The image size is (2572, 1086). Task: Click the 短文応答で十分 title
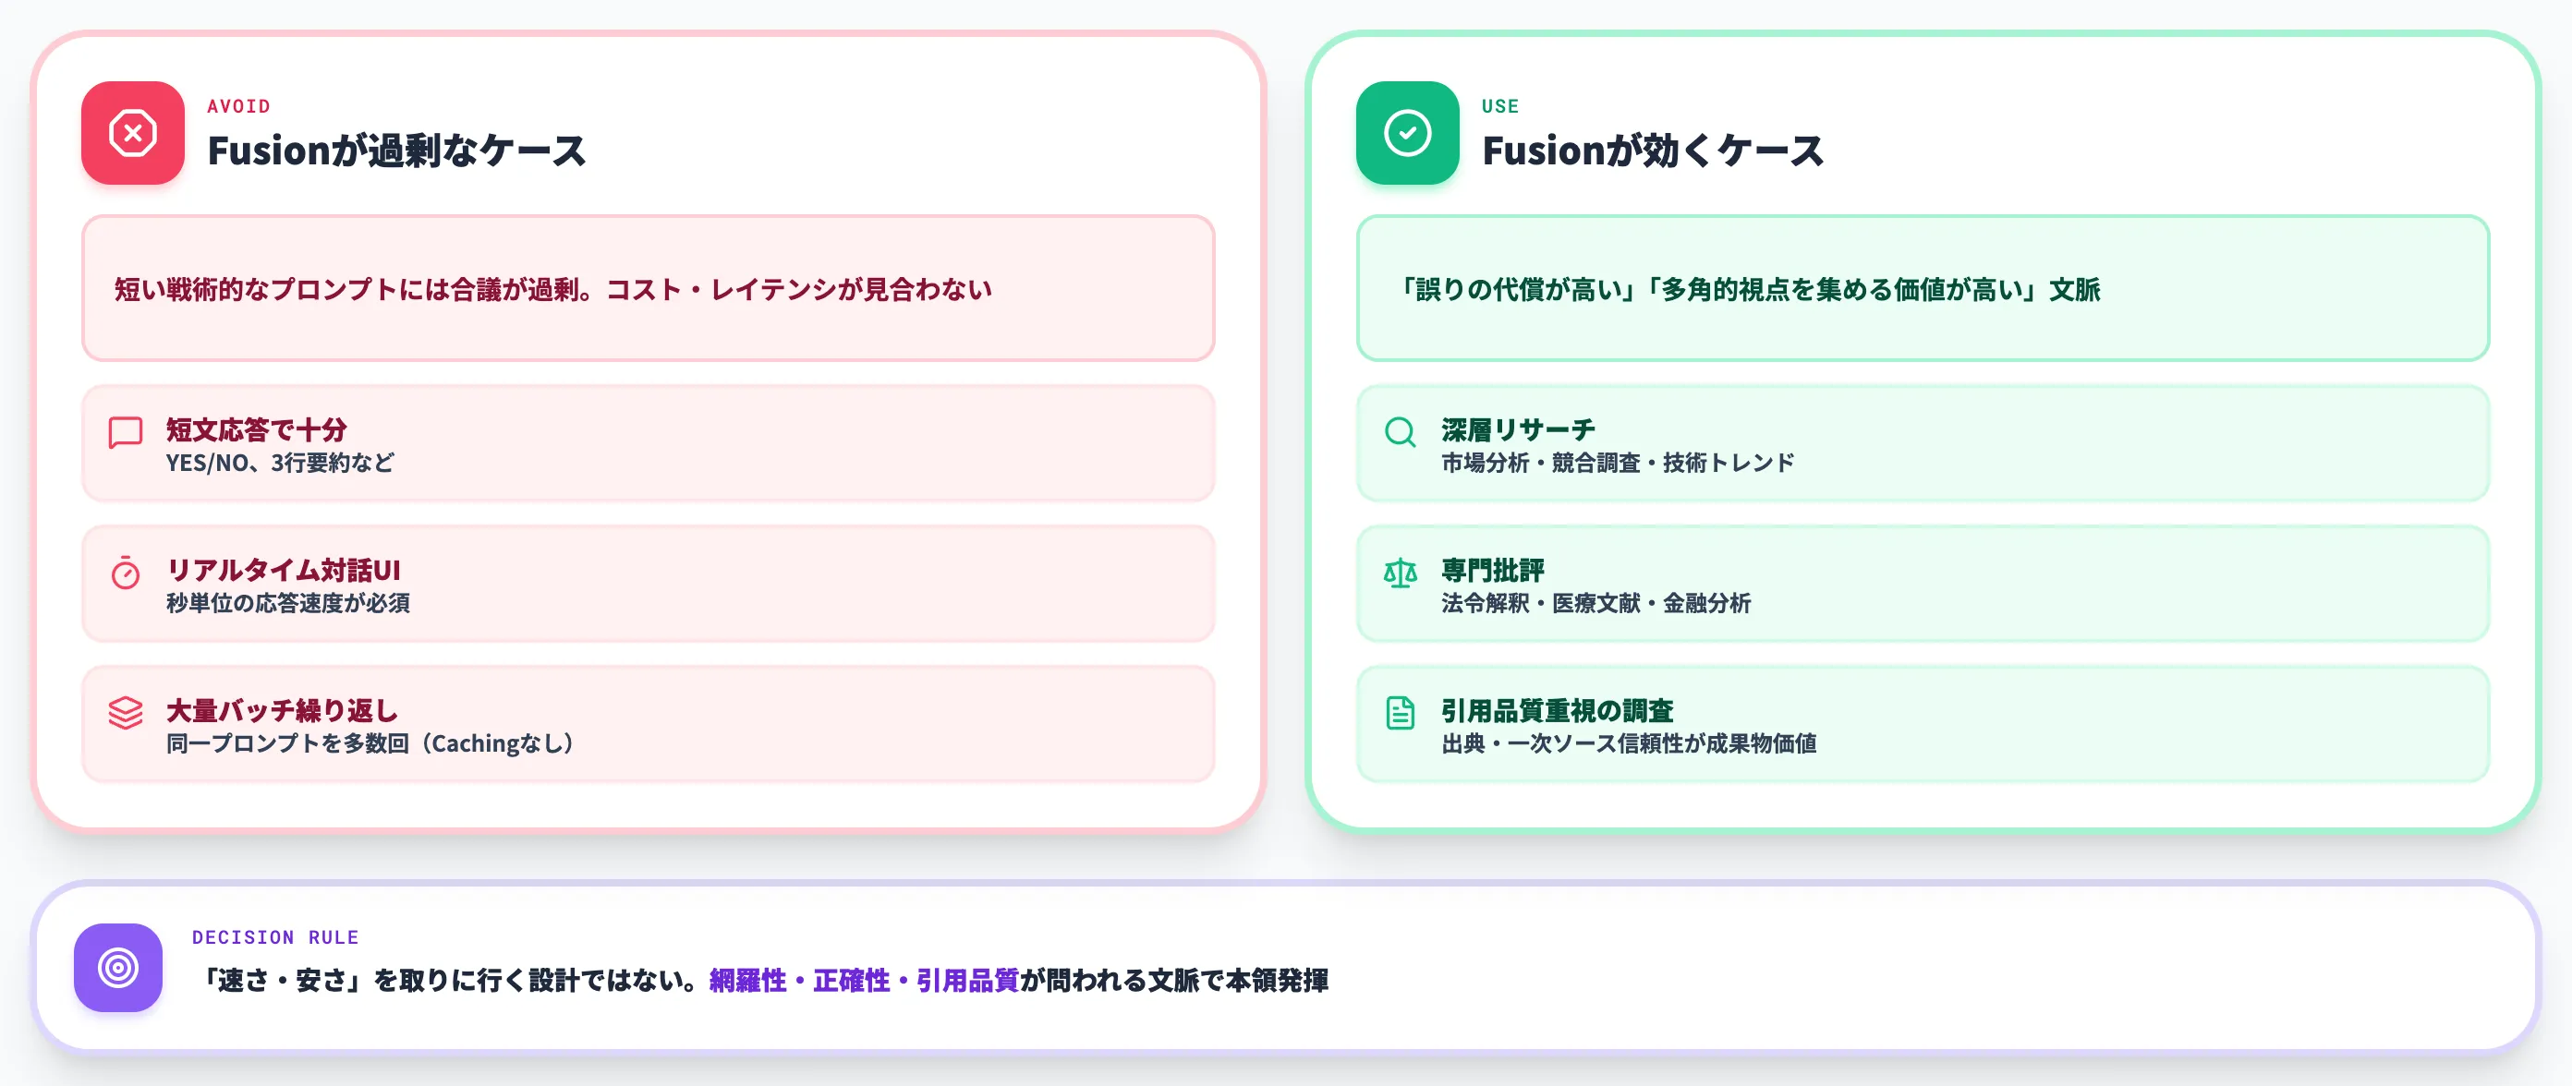coord(257,429)
